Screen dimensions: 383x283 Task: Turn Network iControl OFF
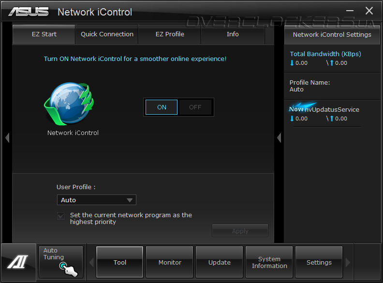tap(195, 107)
